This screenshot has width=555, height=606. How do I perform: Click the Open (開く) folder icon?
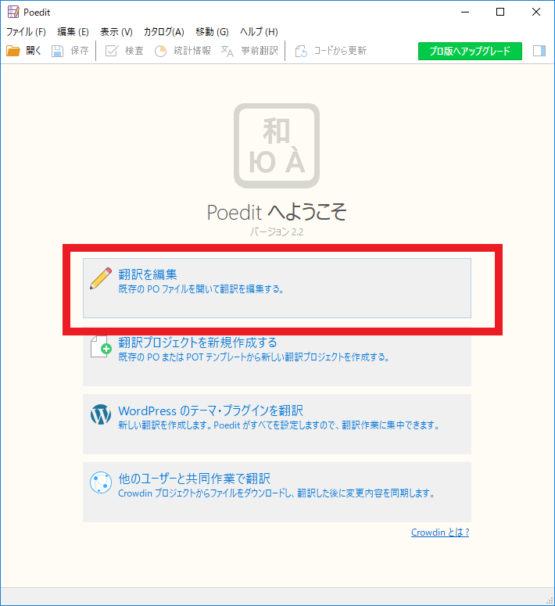(x=13, y=51)
